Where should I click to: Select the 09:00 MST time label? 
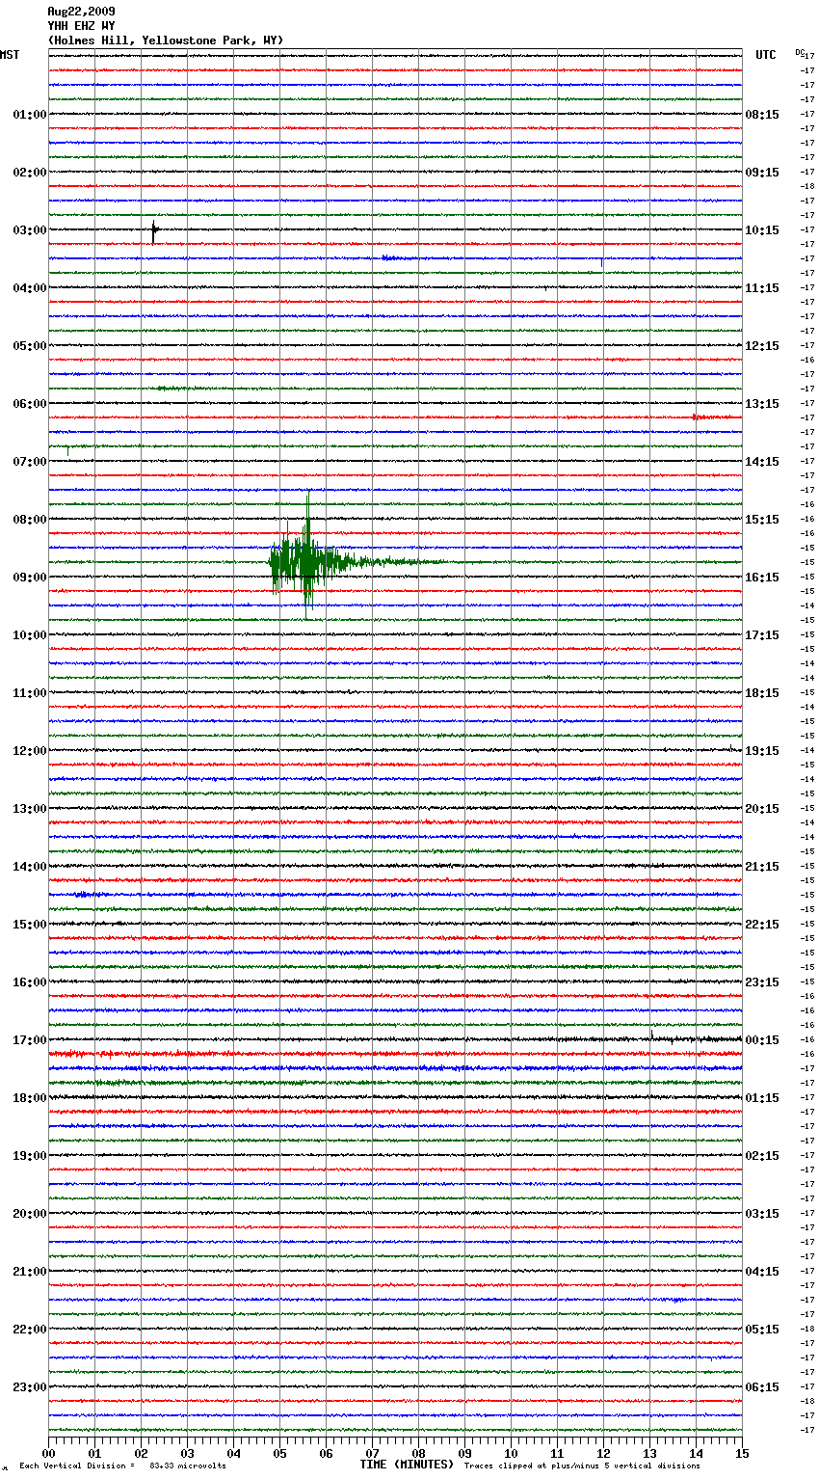coord(30,578)
